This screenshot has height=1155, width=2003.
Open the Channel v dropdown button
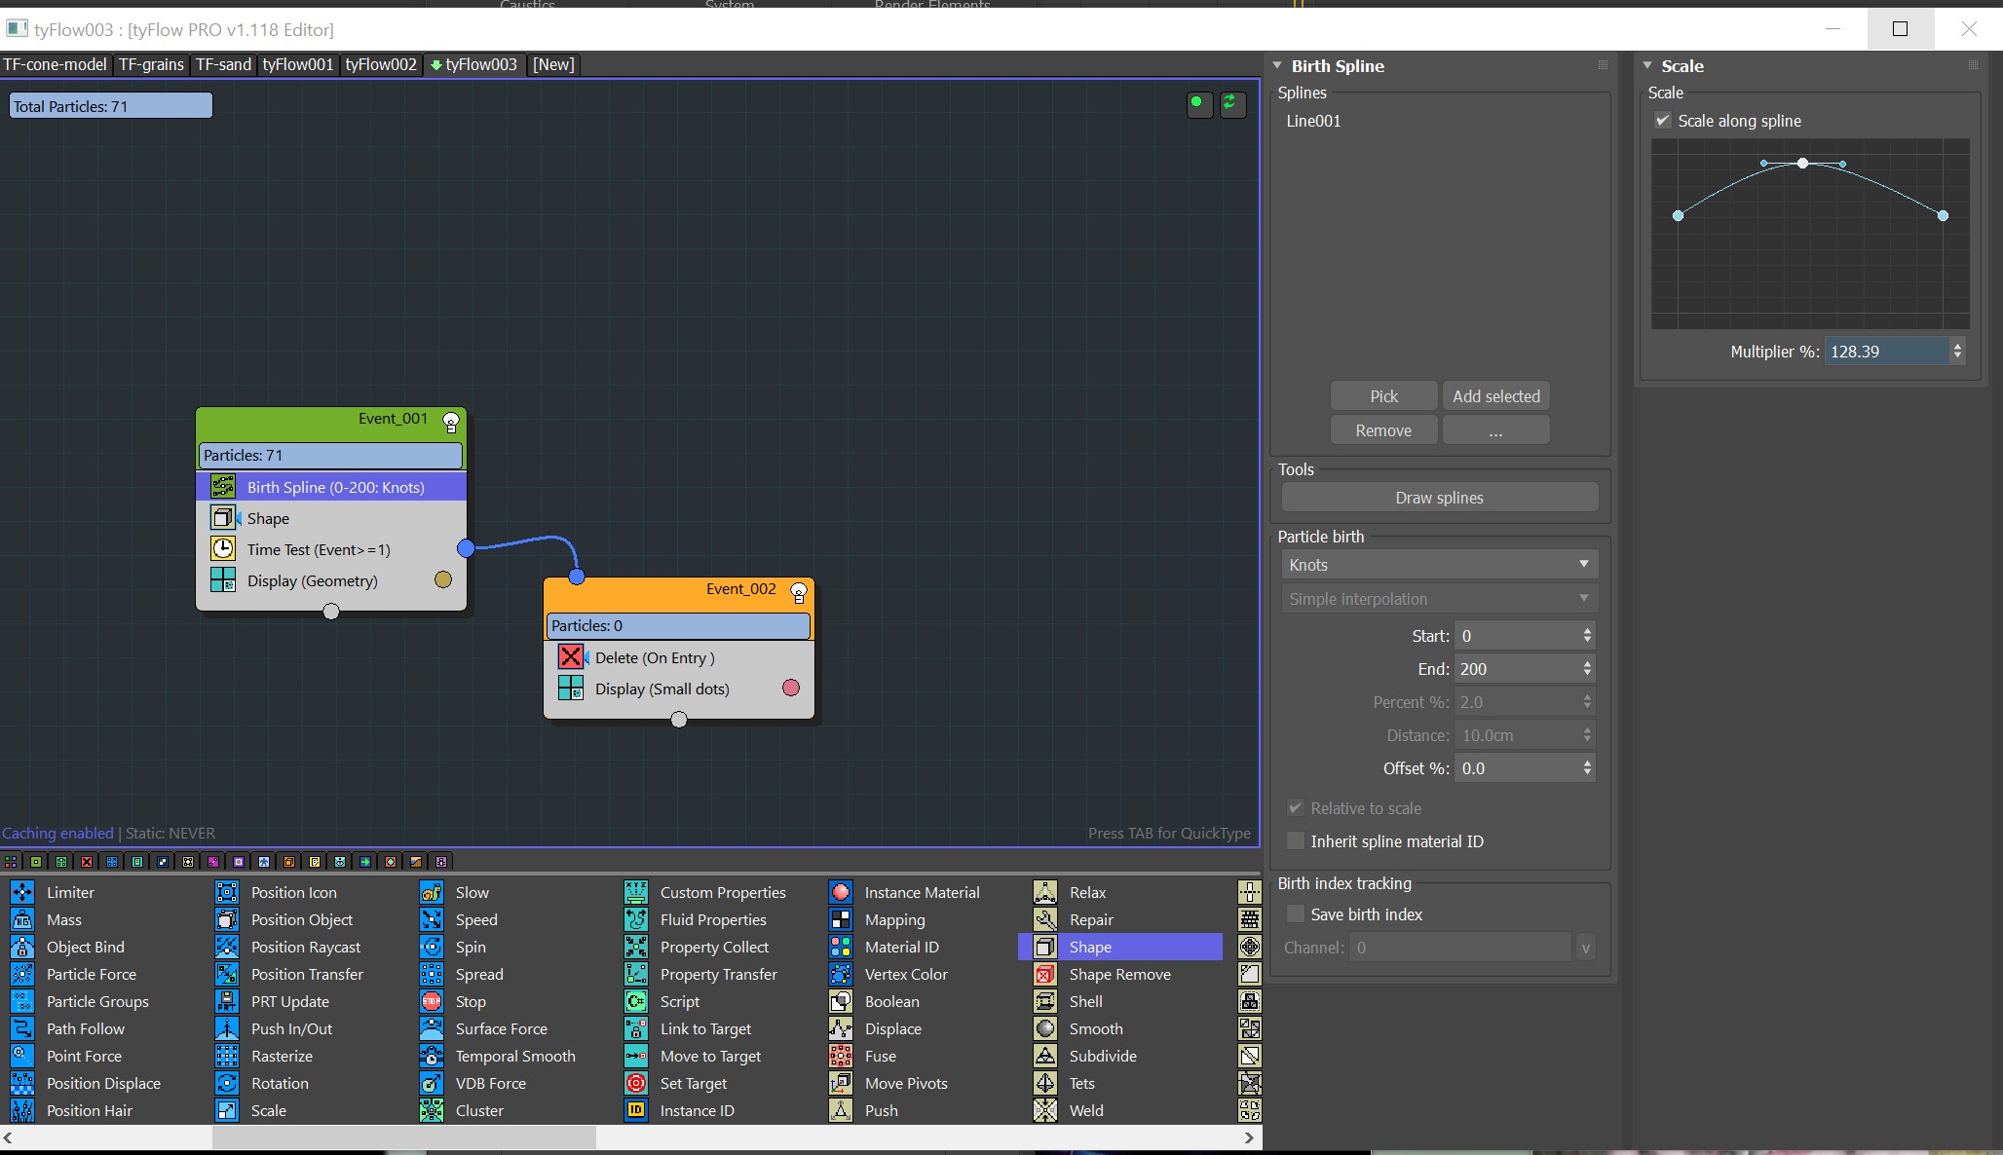(x=1586, y=948)
